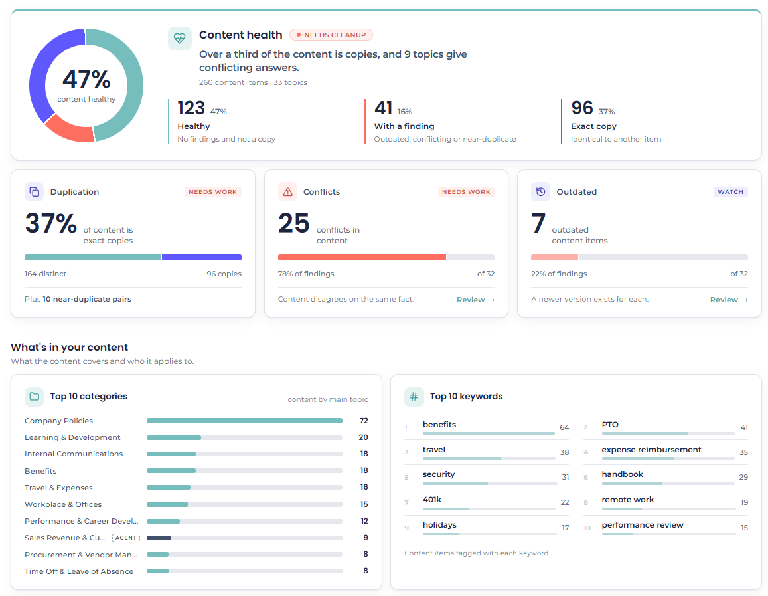Click the performance review keyword
This screenshot has height=596, width=768.
click(642, 525)
